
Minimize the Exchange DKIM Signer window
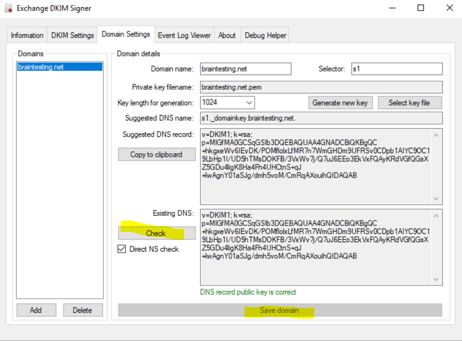click(392, 8)
